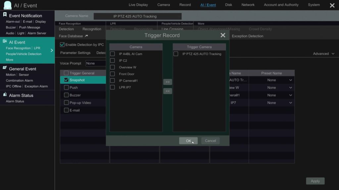The image size is (339, 190).
Task: Open People/Vehicle Detection in sidebar
Action: (24, 54)
